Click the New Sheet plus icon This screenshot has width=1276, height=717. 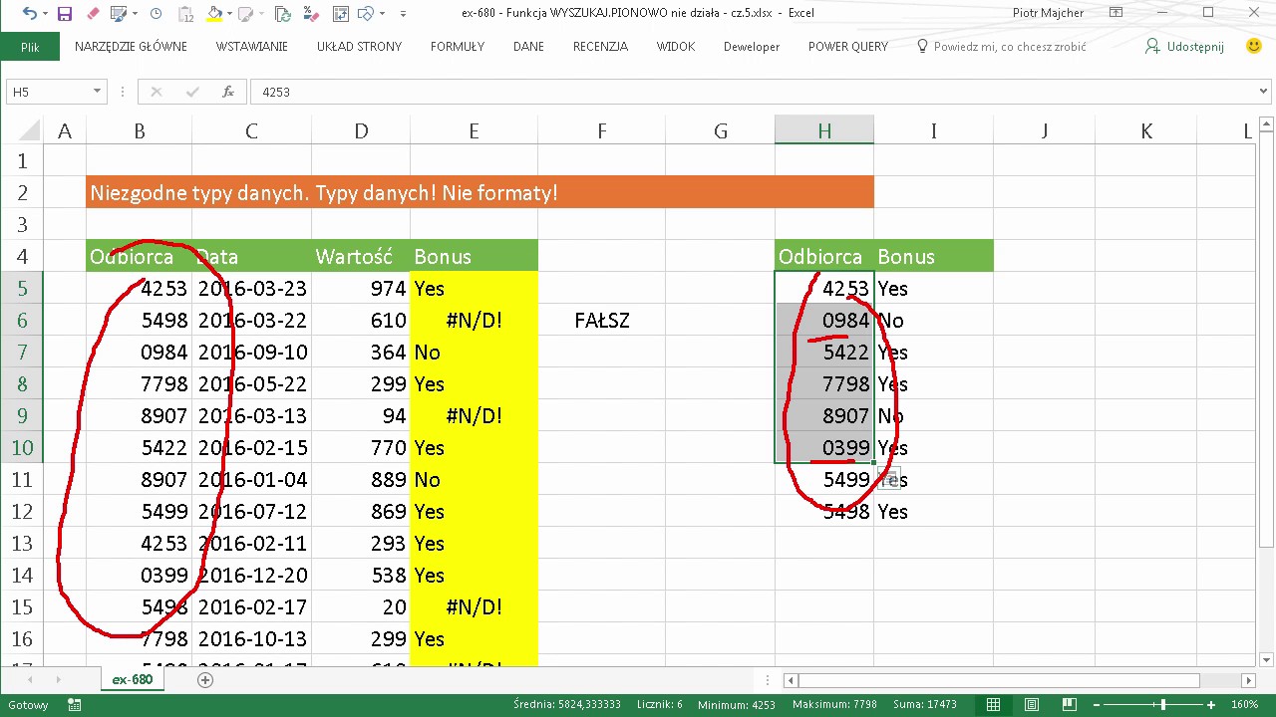[205, 679]
